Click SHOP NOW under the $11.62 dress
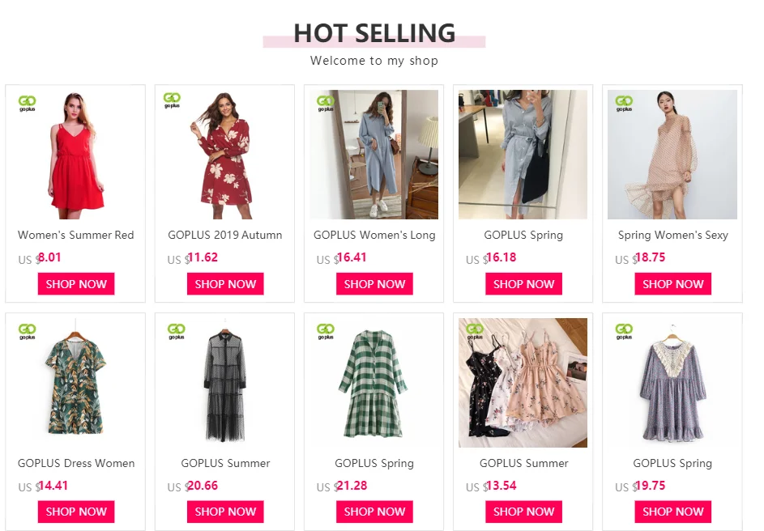The height and width of the screenshot is (531, 764). [x=225, y=284]
